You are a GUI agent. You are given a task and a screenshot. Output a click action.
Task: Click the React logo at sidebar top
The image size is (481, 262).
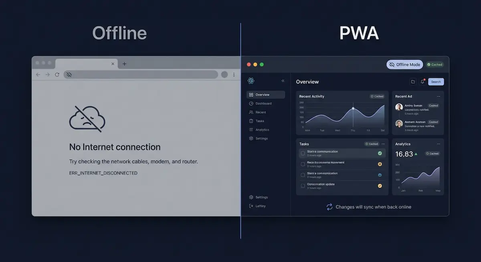pos(252,80)
